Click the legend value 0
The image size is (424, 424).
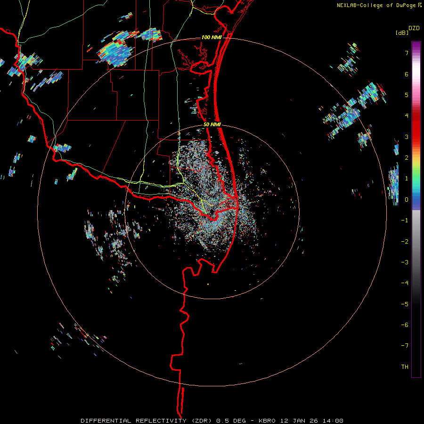pyautogui.click(x=407, y=200)
